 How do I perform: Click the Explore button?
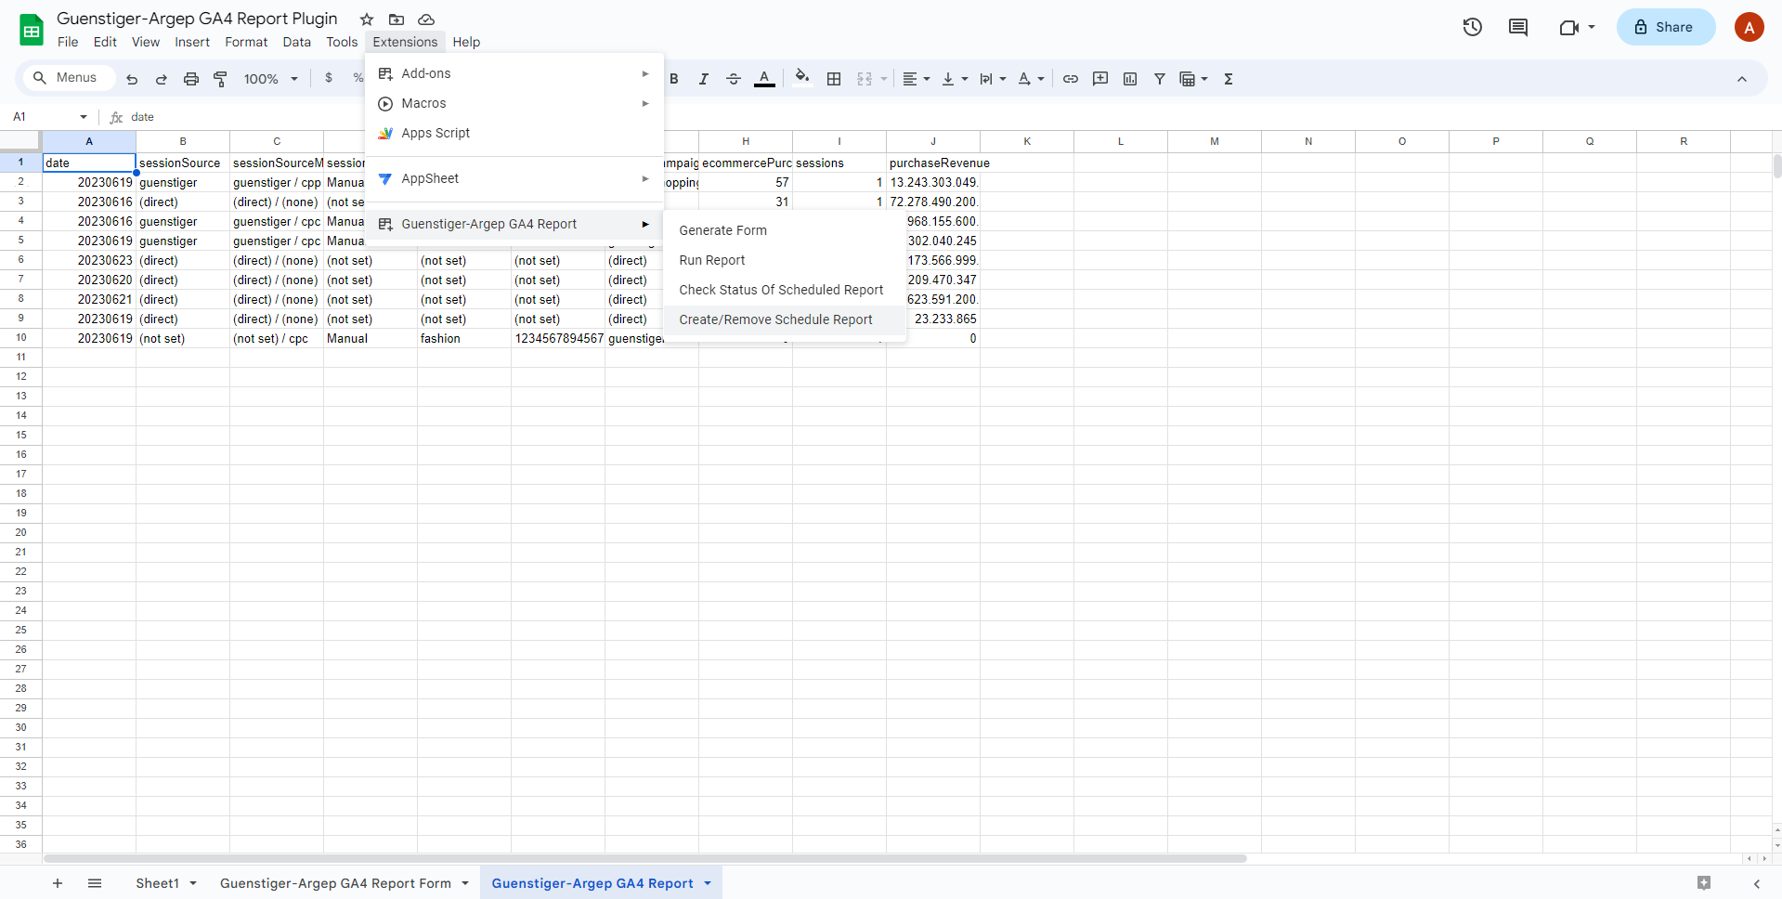point(1704,883)
